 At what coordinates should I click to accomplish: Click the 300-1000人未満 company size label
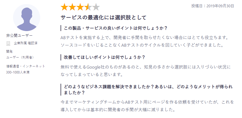(18, 72)
